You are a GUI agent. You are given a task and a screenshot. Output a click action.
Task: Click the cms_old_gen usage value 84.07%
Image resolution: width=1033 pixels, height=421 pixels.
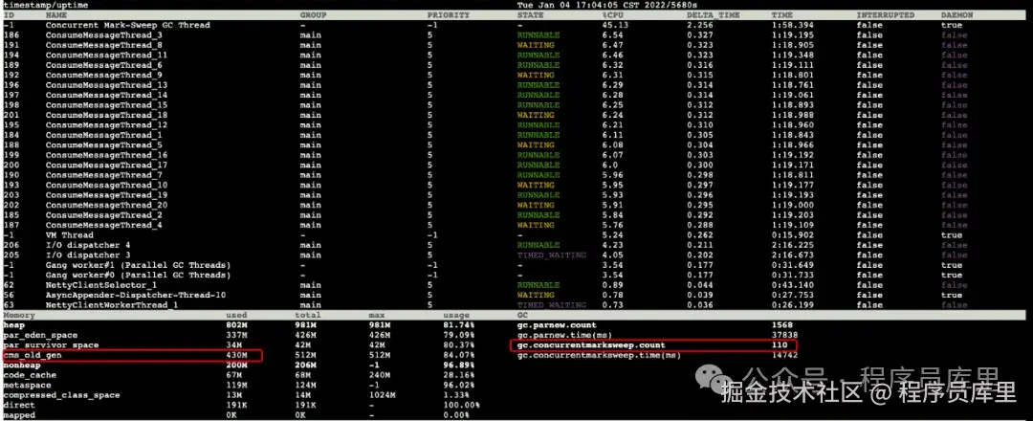pos(458,355)
